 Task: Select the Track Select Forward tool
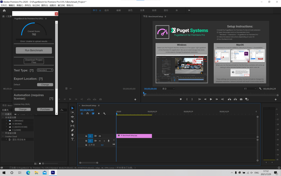coord(72,113)
